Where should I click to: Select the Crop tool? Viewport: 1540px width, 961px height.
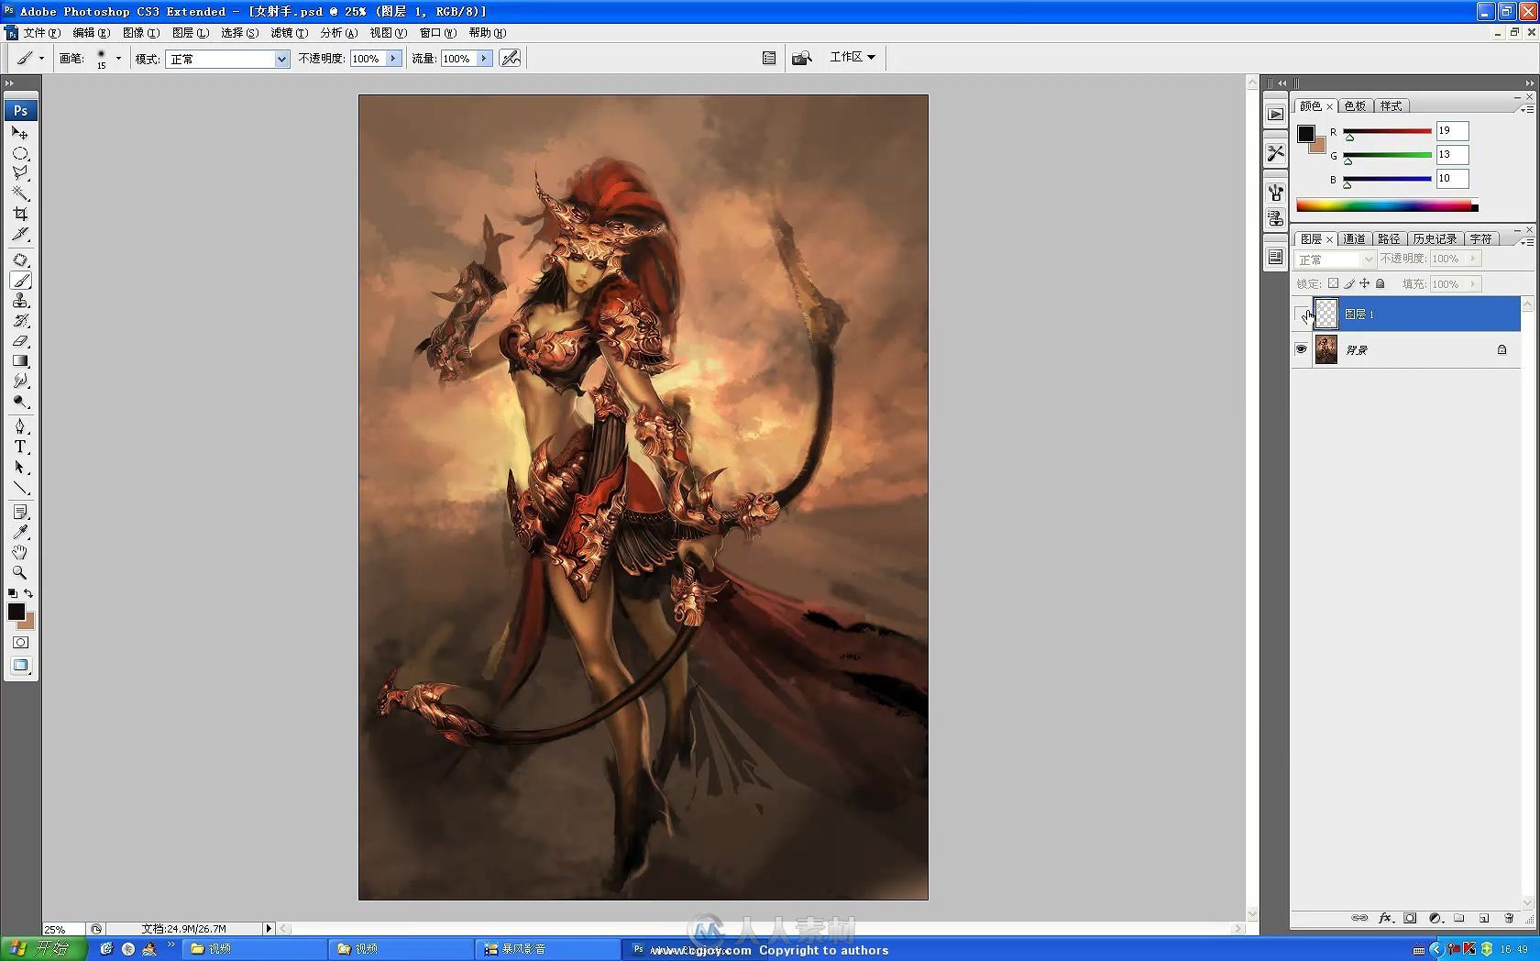coord(19,213)
